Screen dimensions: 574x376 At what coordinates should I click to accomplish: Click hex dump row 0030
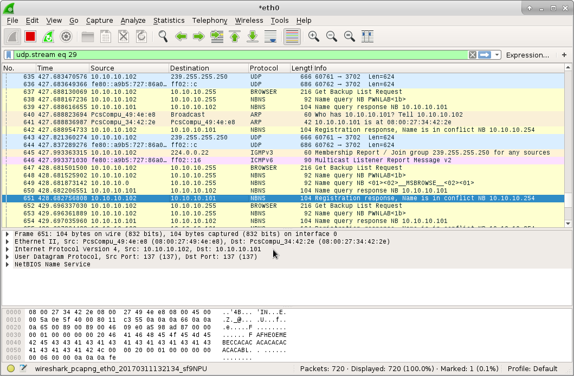pyautogui.click(x=146, y=335)
